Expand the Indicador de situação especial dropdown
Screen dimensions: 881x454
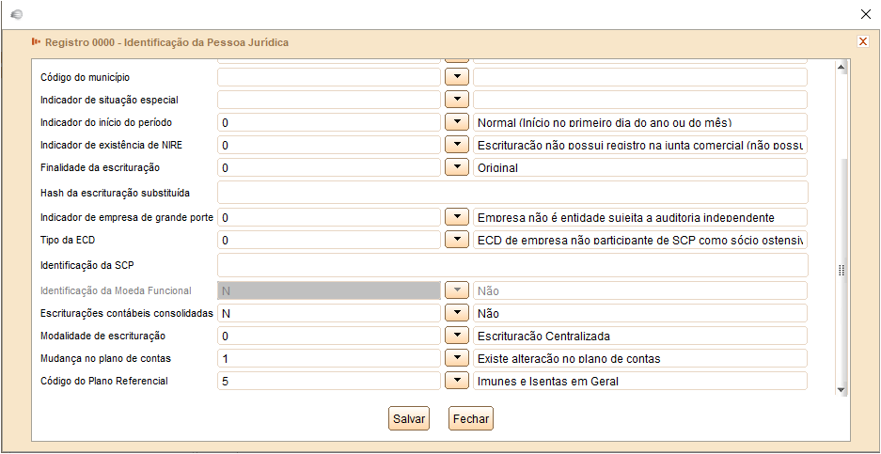point(456,99)
